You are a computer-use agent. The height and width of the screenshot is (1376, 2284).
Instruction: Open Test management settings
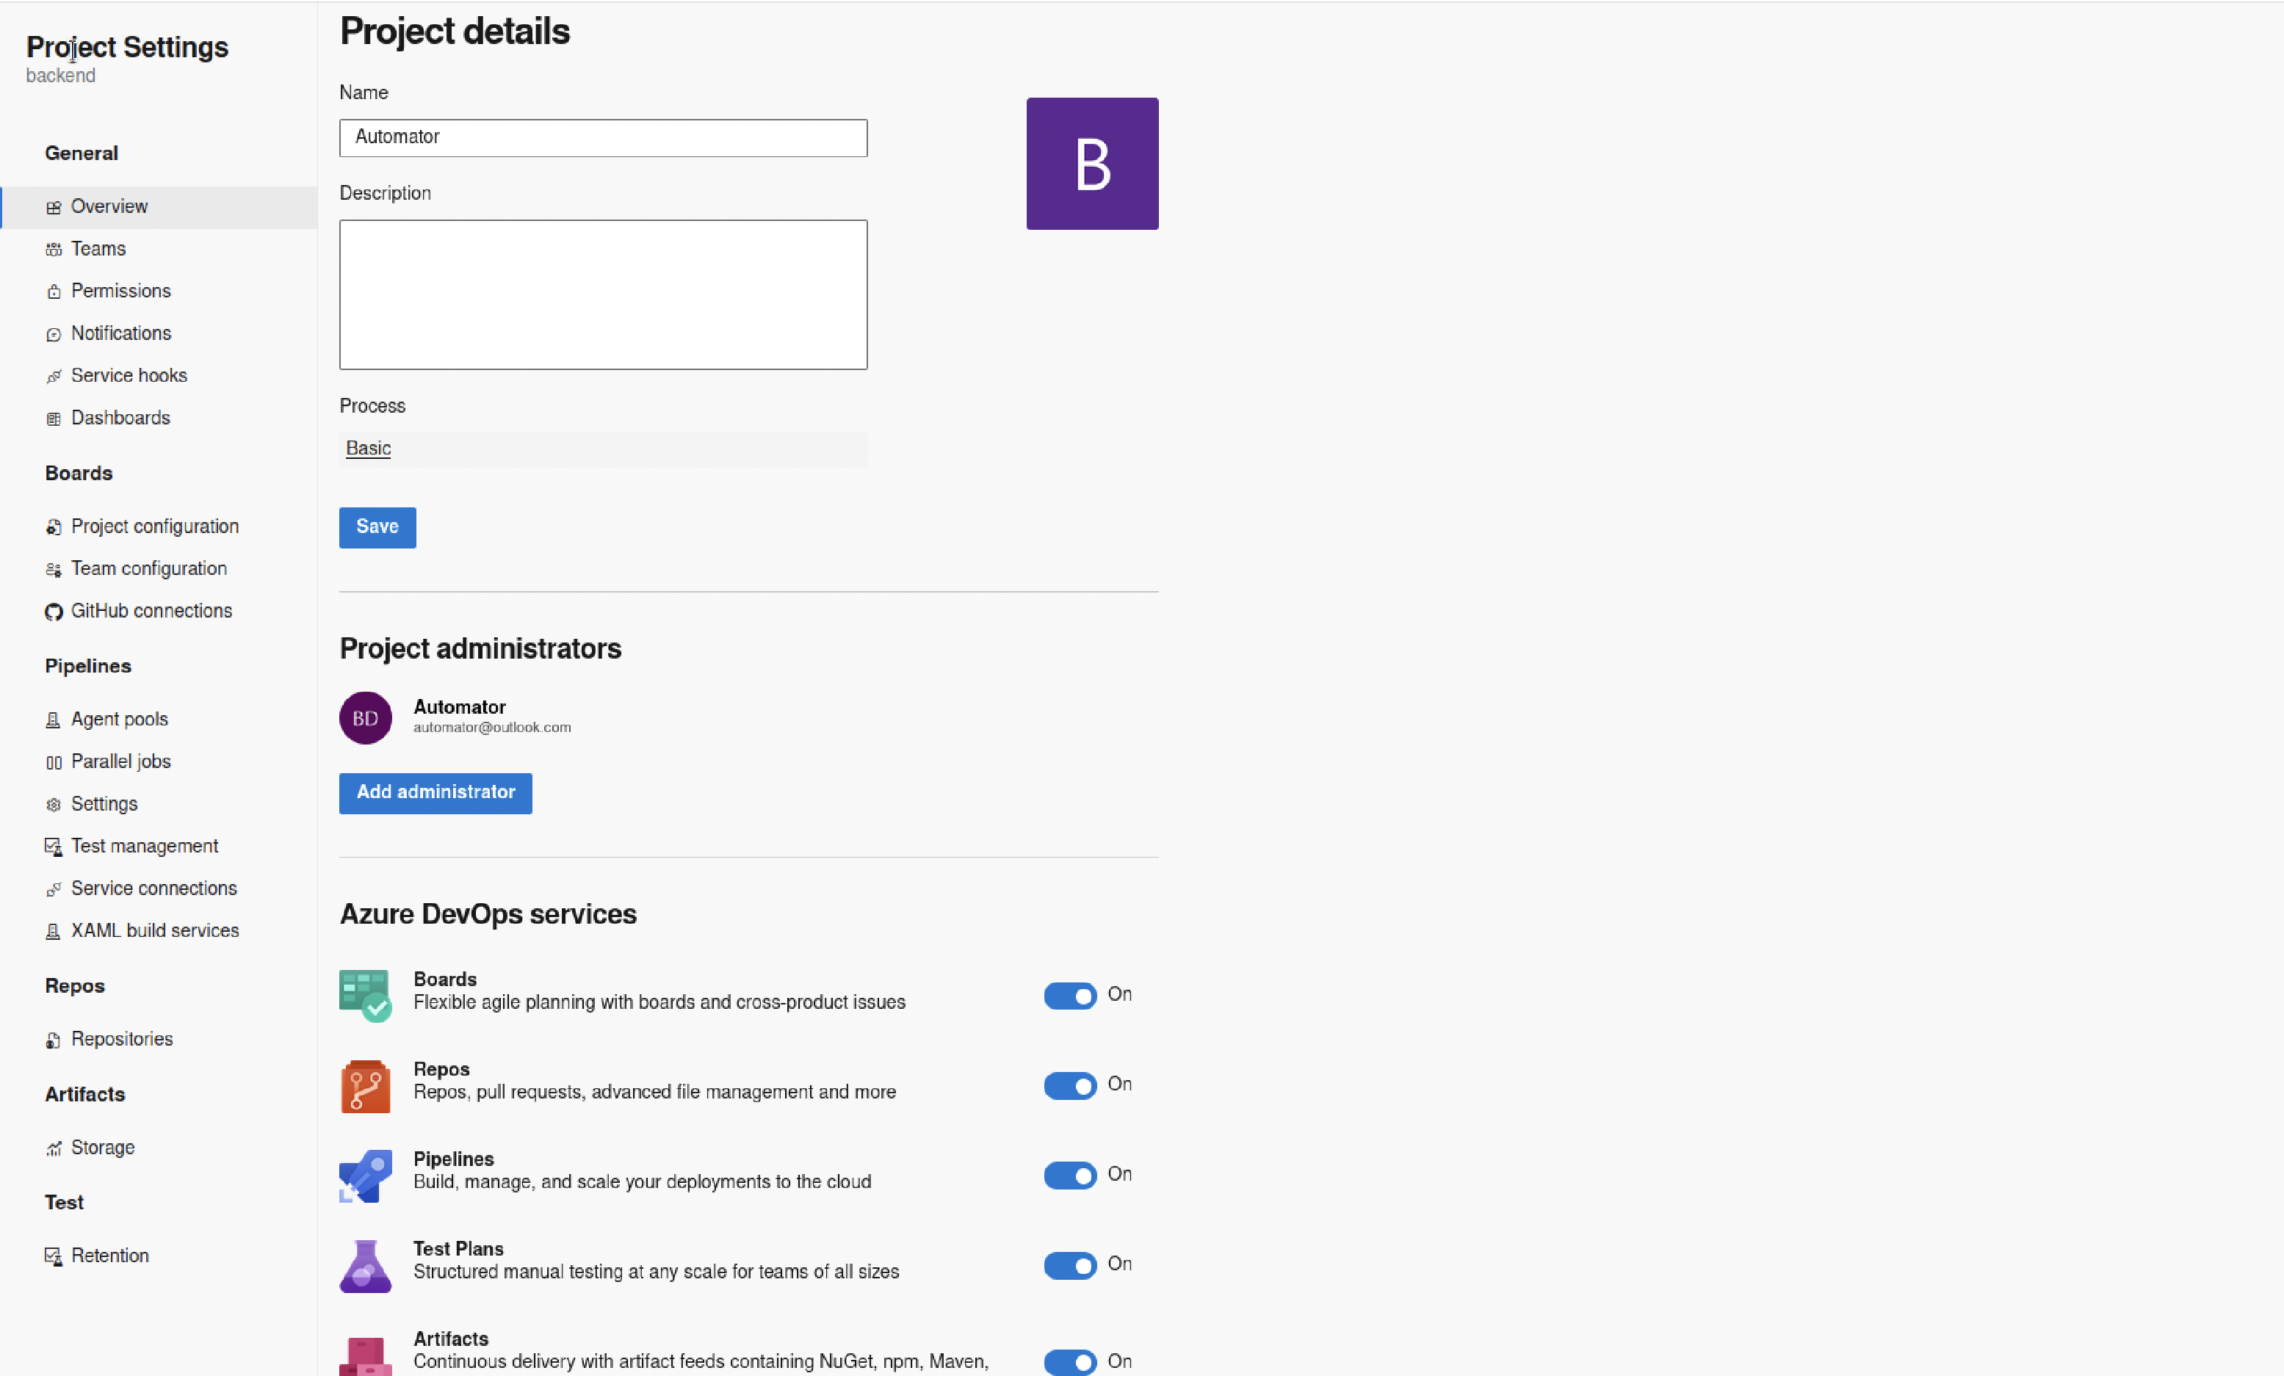point(159,847)
